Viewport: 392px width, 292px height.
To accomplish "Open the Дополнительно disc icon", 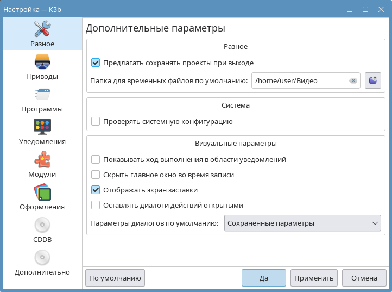I will (42, 257).
